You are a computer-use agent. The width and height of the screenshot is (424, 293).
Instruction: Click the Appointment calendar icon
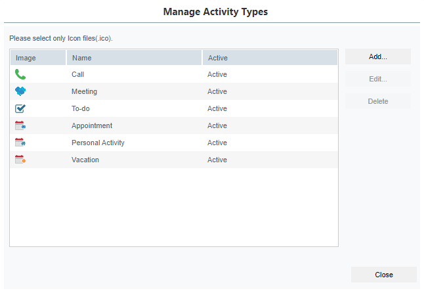click(x=20, y=125)
